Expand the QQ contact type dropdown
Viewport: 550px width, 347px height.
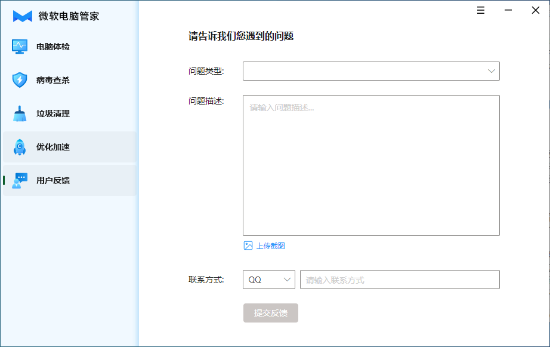(268, 280)
